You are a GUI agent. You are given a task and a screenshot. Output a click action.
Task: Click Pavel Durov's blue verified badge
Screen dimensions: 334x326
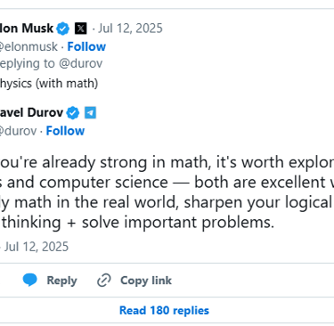[73, 113]
